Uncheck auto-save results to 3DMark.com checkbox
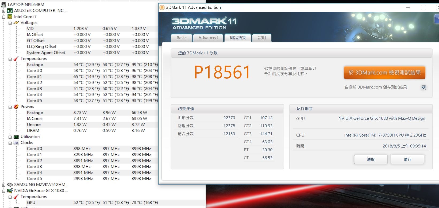Viewport: 439px width, 208px height. (424, 87)
